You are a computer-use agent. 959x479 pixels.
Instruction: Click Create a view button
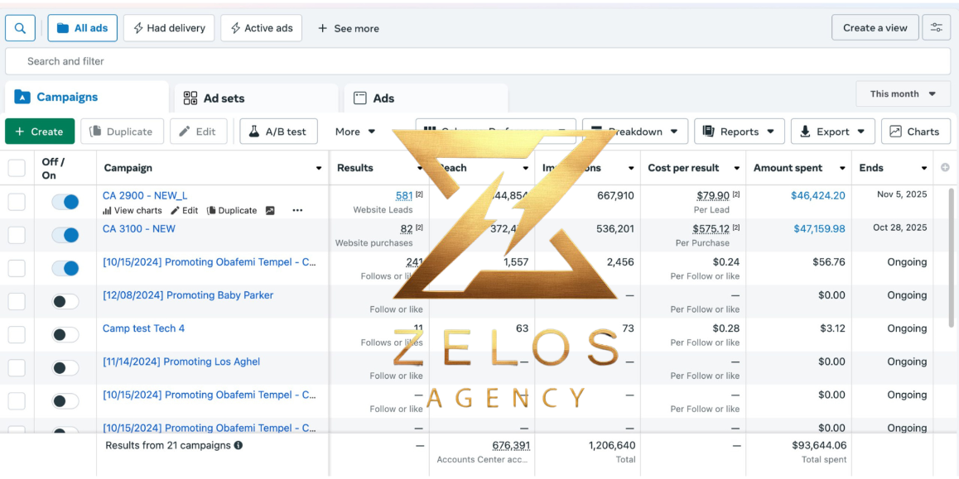875,27
